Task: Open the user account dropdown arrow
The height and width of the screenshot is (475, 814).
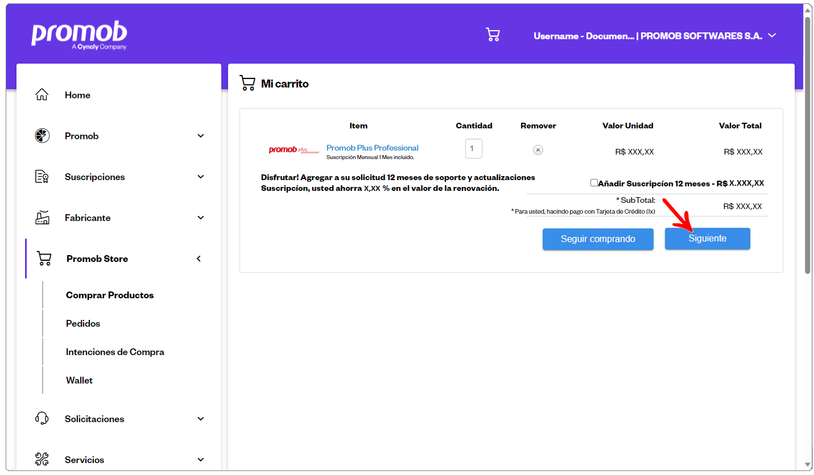Action: (772, 35)
